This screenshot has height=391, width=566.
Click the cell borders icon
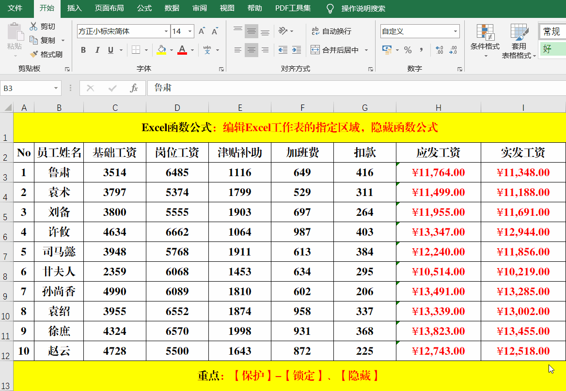tap(136, 50)
